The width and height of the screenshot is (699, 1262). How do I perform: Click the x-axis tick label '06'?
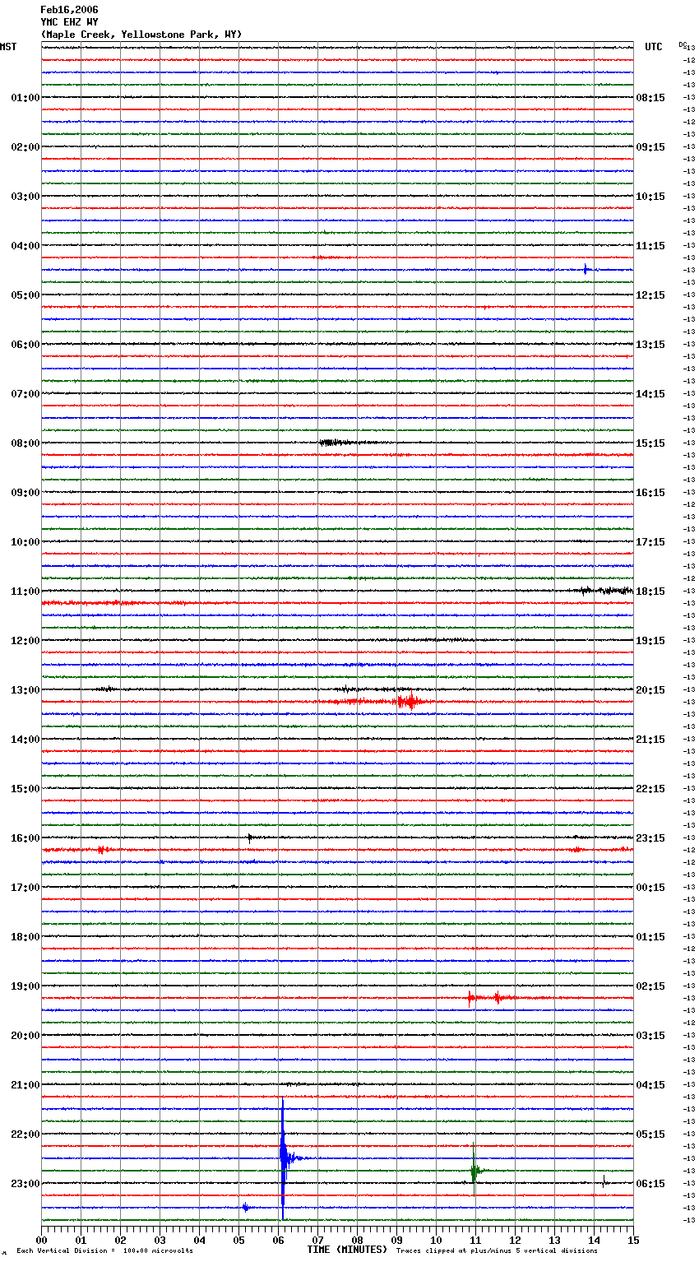tap(279, 1240)
